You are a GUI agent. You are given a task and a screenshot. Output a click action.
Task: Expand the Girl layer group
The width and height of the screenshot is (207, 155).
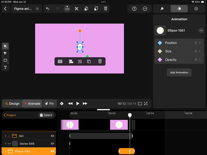6,136
